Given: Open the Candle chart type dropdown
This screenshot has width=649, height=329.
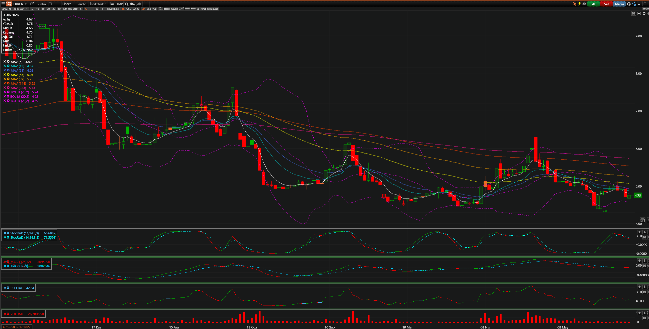Looking at the screenshot, I should (81, 4).
